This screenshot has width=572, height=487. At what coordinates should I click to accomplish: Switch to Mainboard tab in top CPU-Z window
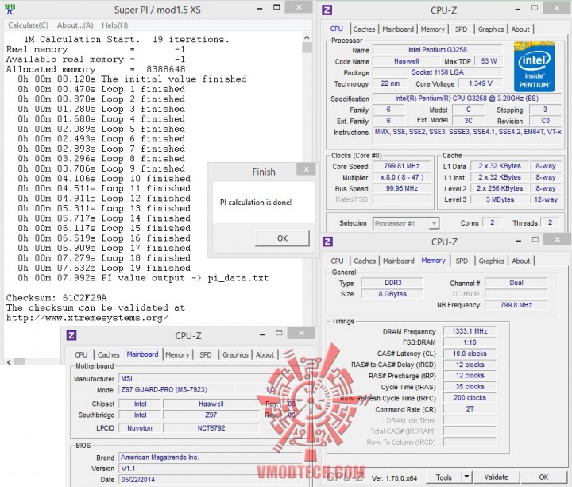pyautogui.click(x=398, y=29)
